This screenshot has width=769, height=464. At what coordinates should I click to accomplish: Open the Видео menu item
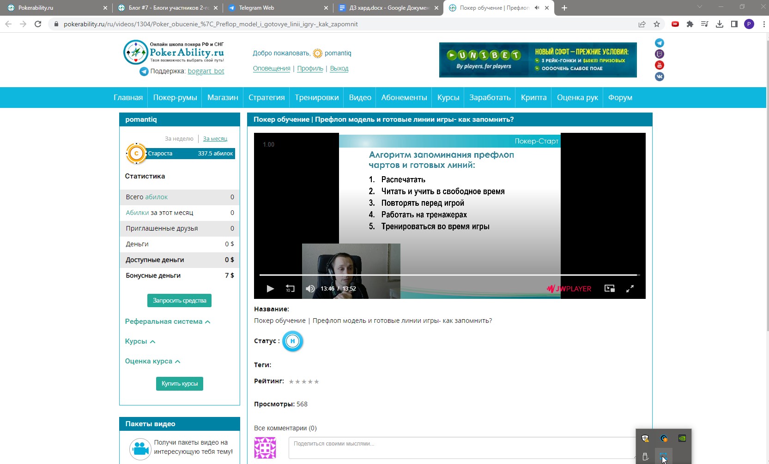(x=360, y=97)
